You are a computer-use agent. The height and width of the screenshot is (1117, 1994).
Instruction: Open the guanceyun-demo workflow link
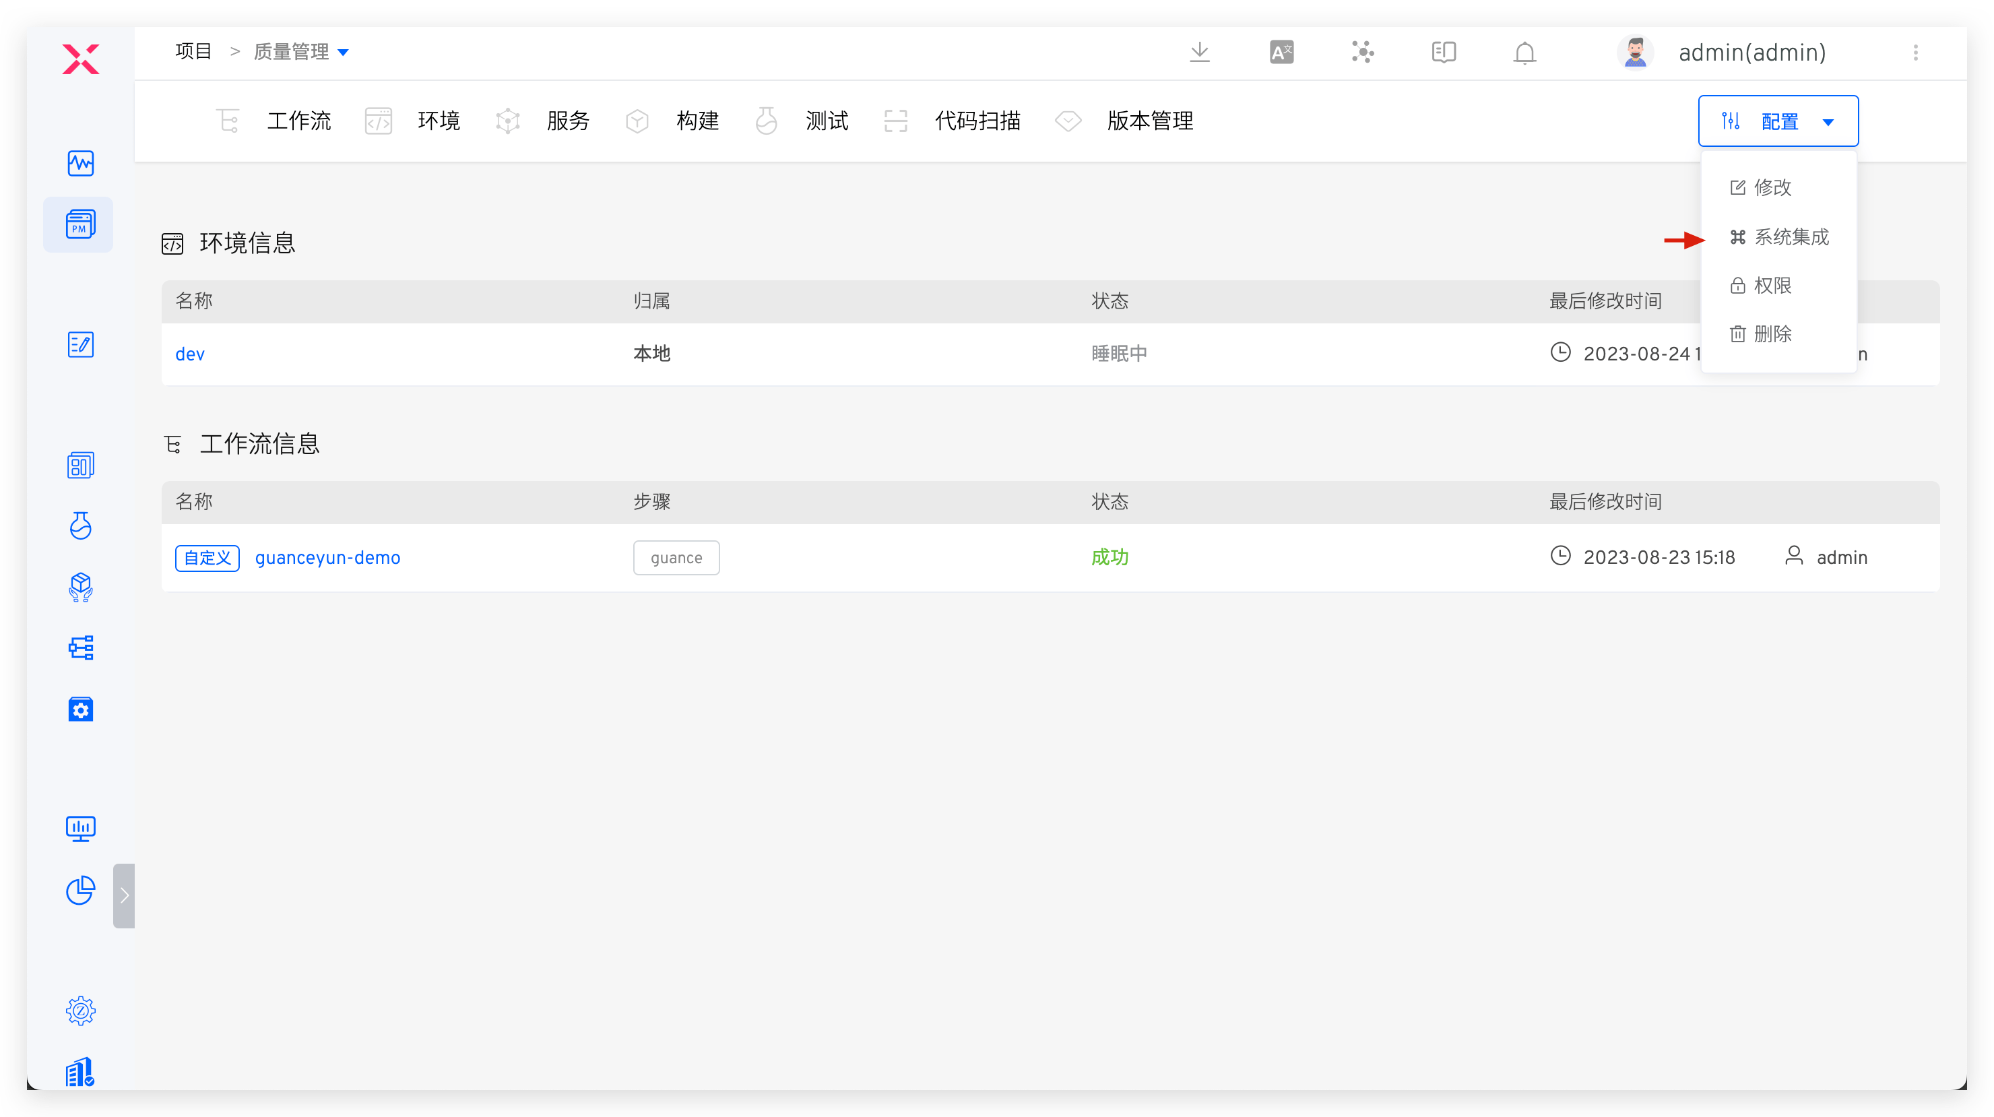[x=327, y=557]
